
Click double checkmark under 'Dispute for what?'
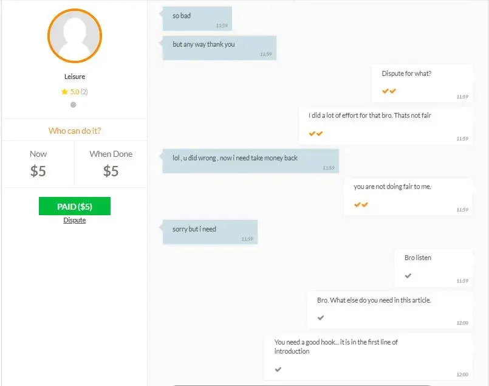click(389, 91)
